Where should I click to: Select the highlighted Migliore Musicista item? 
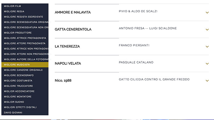(x=25, y=65)
